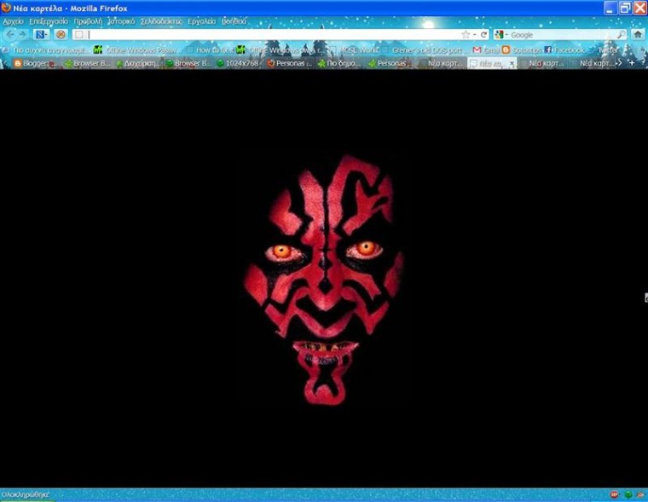648x502 pixels.
Task: Open the Αρχείο menu
Action: [14, 21]
